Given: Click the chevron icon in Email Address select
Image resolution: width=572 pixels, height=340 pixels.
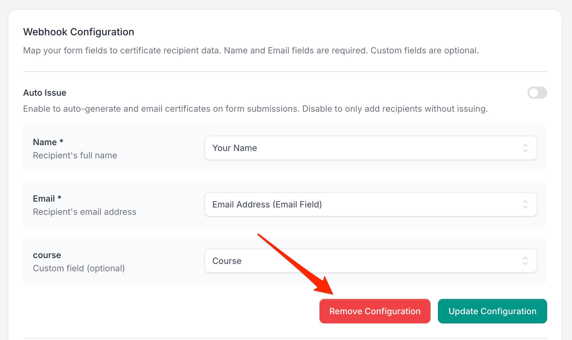Looking at the screenshot, I should click(x=525, y=204).
